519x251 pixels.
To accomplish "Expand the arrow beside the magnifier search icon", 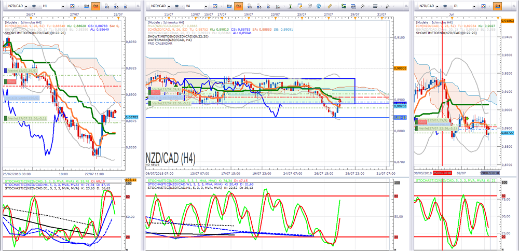I will (284, 6).
